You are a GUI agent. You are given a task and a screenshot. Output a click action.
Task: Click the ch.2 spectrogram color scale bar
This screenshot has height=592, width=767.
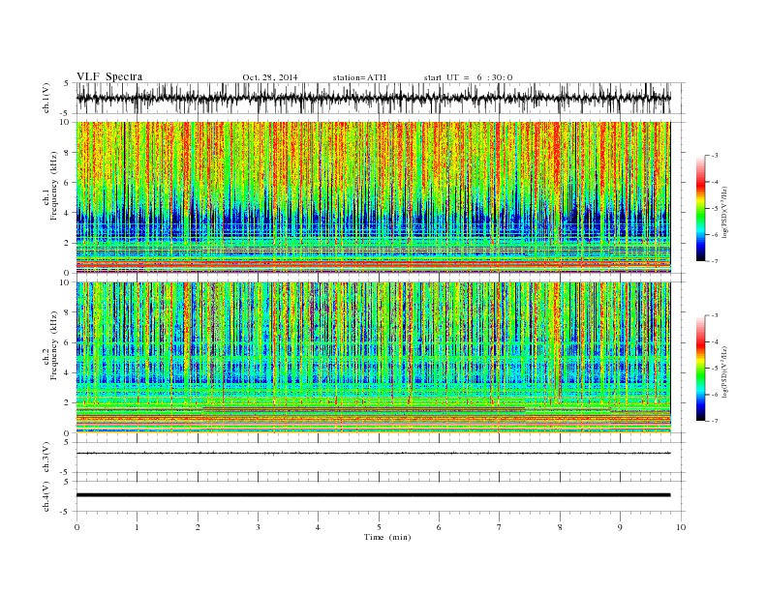700,369
